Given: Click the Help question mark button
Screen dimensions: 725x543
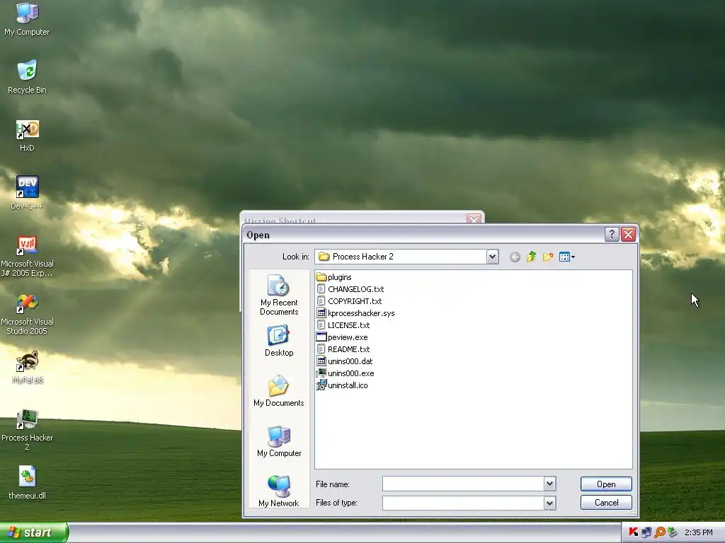Looking at the screenshot, I should [612, 235].
